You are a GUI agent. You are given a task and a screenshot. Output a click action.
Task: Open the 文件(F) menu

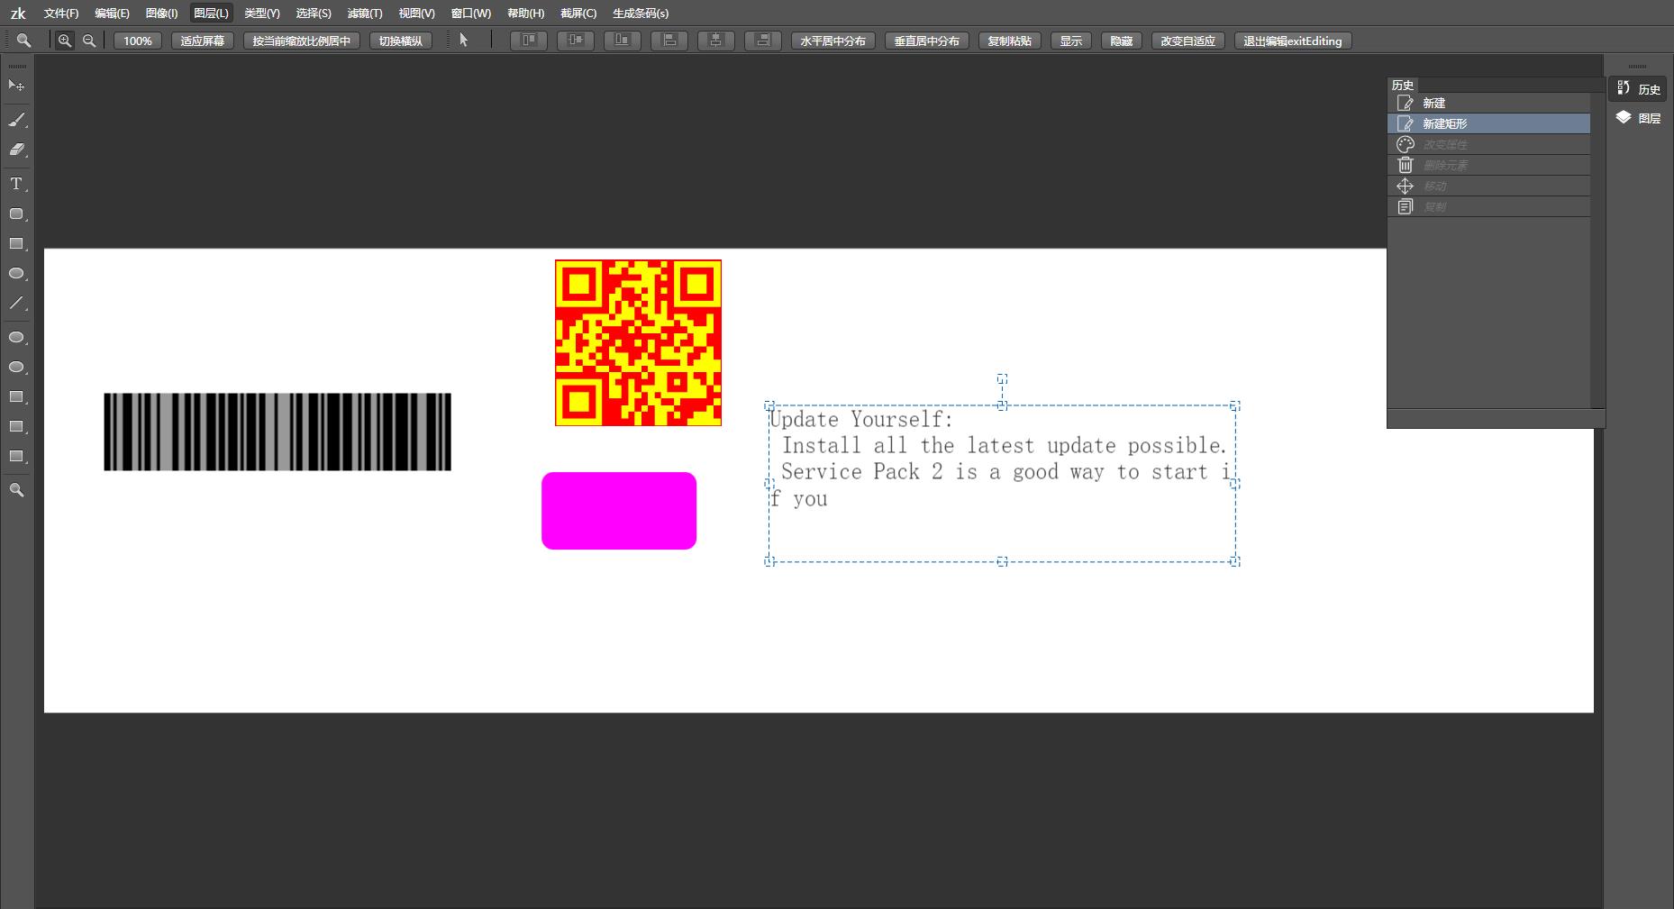tap(61, 14)
